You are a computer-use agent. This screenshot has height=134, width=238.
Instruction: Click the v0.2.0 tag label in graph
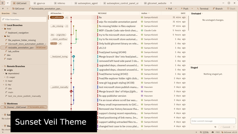54,44
